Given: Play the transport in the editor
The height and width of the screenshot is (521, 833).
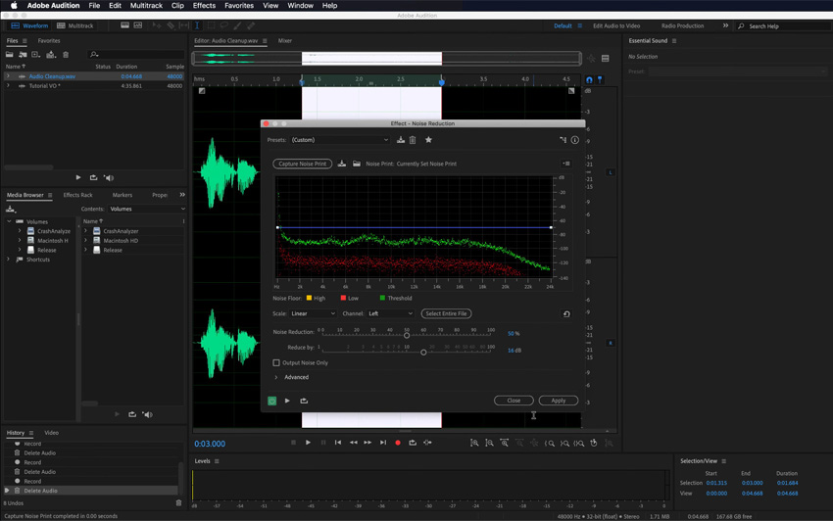Looking at the screenshot, I should [308, 443].
